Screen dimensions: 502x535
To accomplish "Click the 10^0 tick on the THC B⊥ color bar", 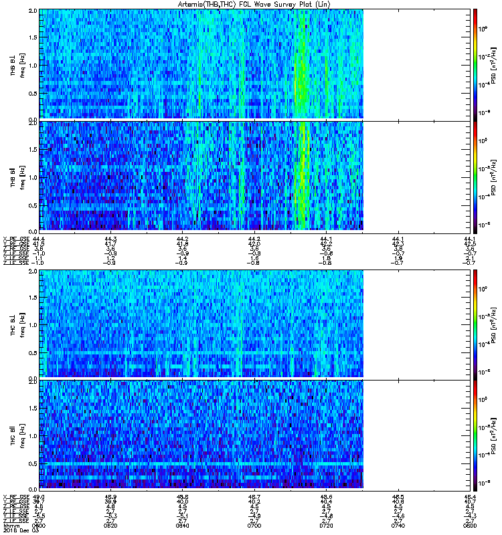I will (x=483, y=289).
